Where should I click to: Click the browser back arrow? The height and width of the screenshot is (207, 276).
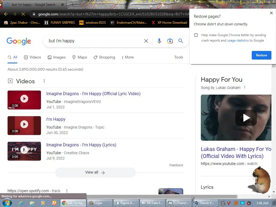[6, 14]
